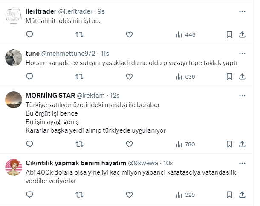The image size is (260, 206).
Task: Open more options for tunc's tweet
Action: pyautogui.click(x=242, y=54)
